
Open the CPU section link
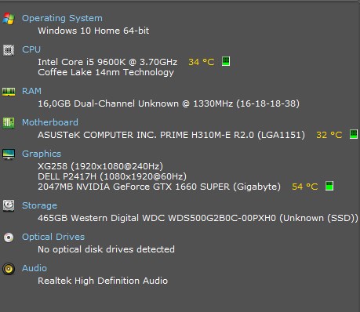[x=31, y=49]
